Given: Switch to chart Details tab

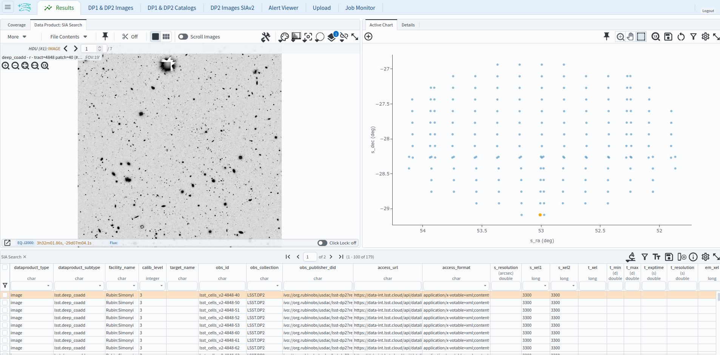Looking at the screenshot, I should pos(408,25).
